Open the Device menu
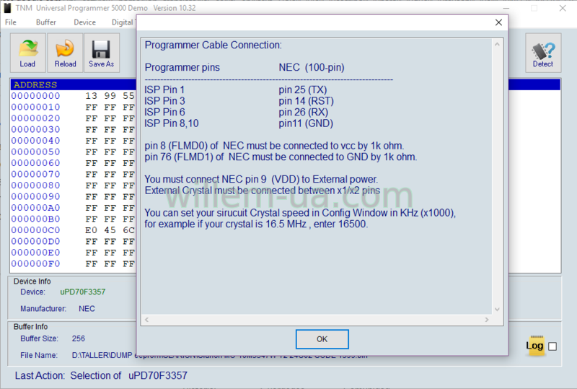The image size is (577, 389). pyautogui.click(x=84, y=22)
